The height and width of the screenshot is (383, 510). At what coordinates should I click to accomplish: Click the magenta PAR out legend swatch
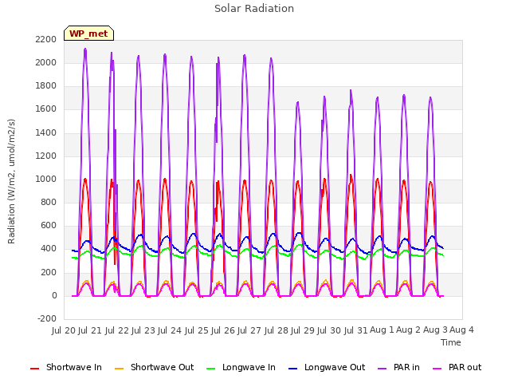437,369
